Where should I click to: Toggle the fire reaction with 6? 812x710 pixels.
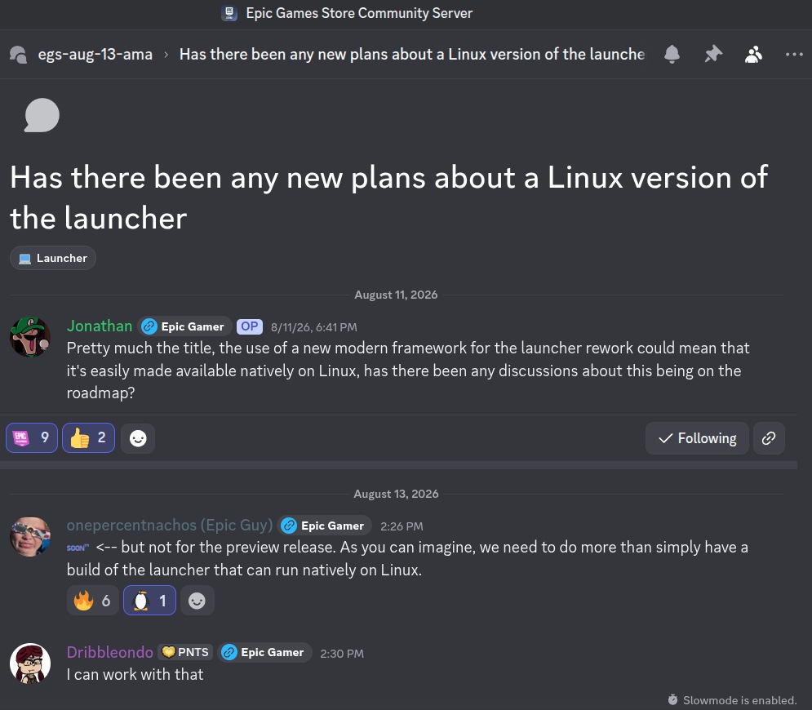click(93, 601)
